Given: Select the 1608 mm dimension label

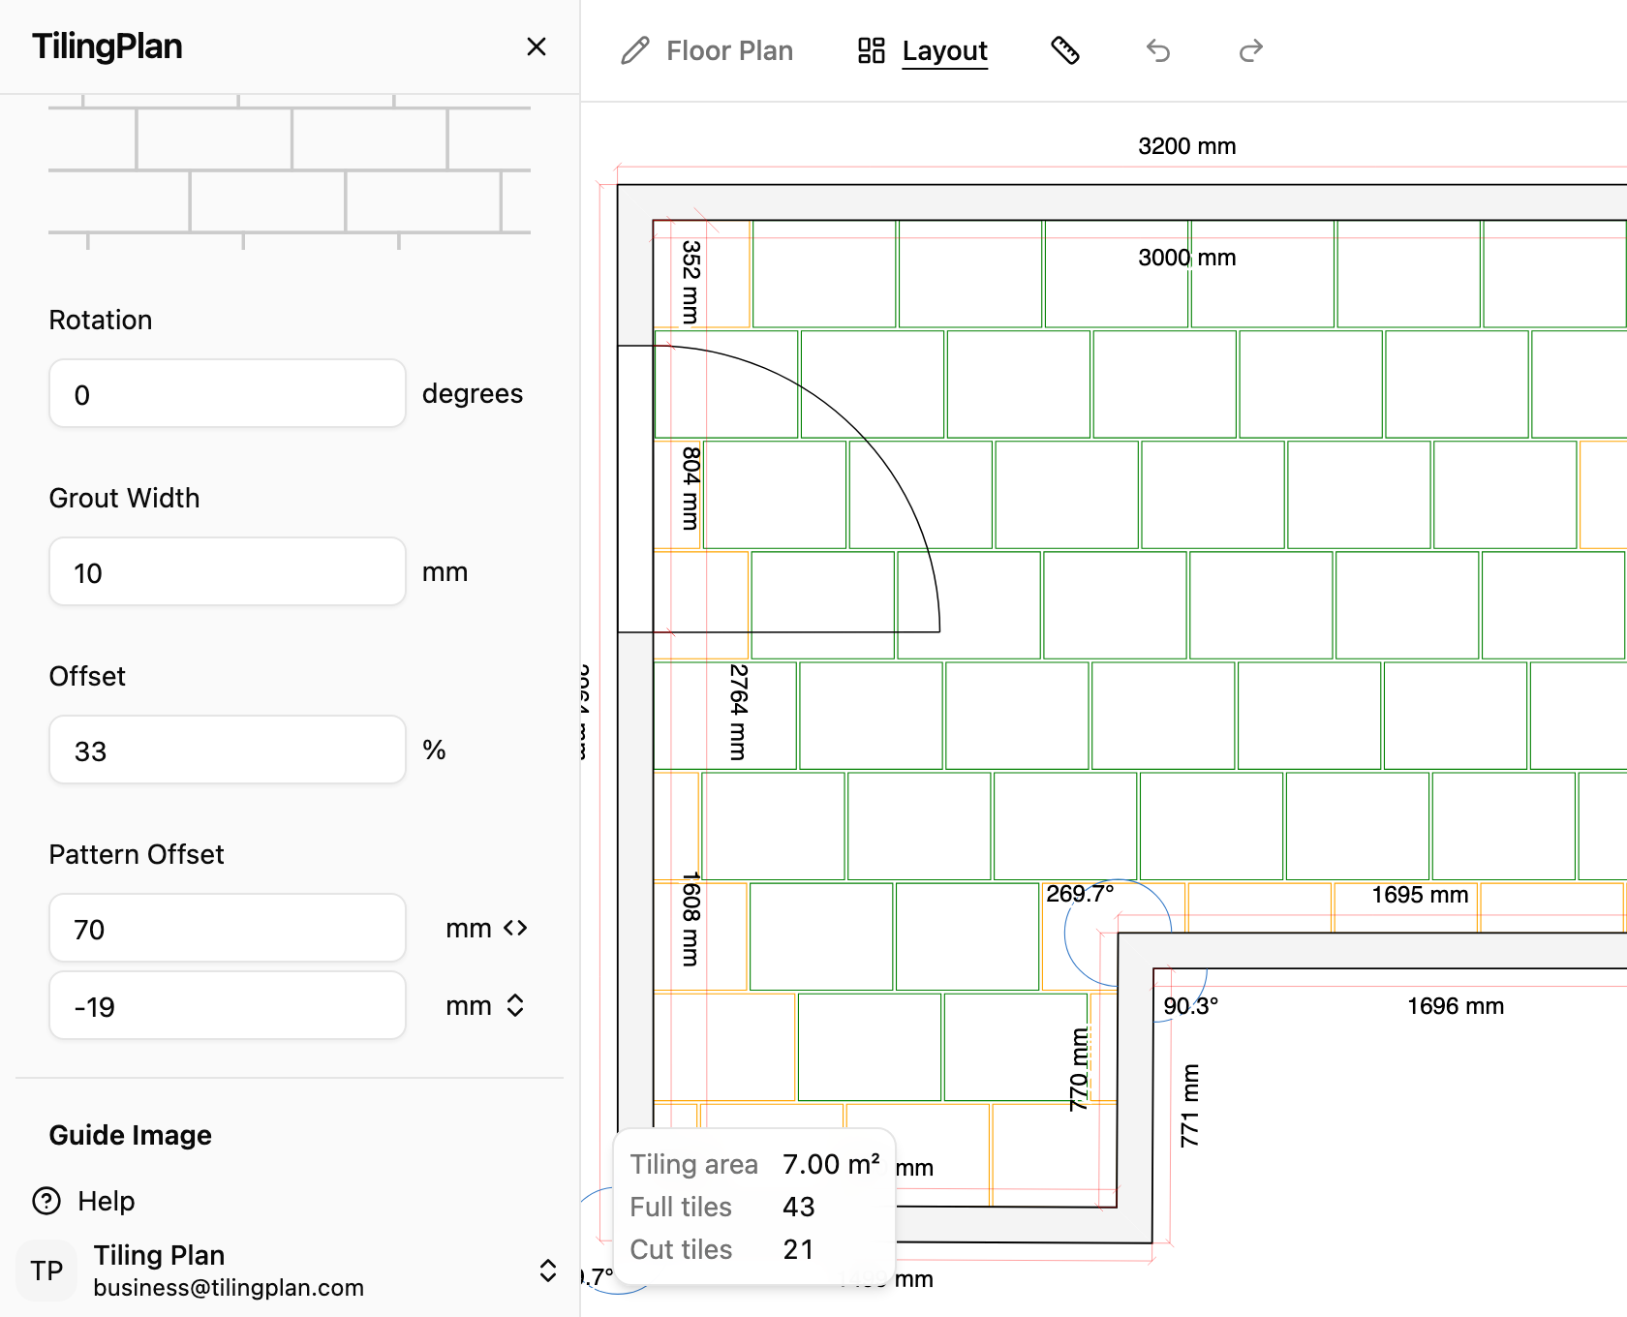Looking at the screenshot, I should [x=691, y=919].
